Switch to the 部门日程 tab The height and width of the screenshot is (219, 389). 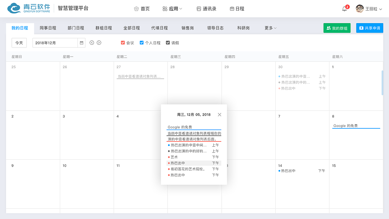(x=76, y=28)
